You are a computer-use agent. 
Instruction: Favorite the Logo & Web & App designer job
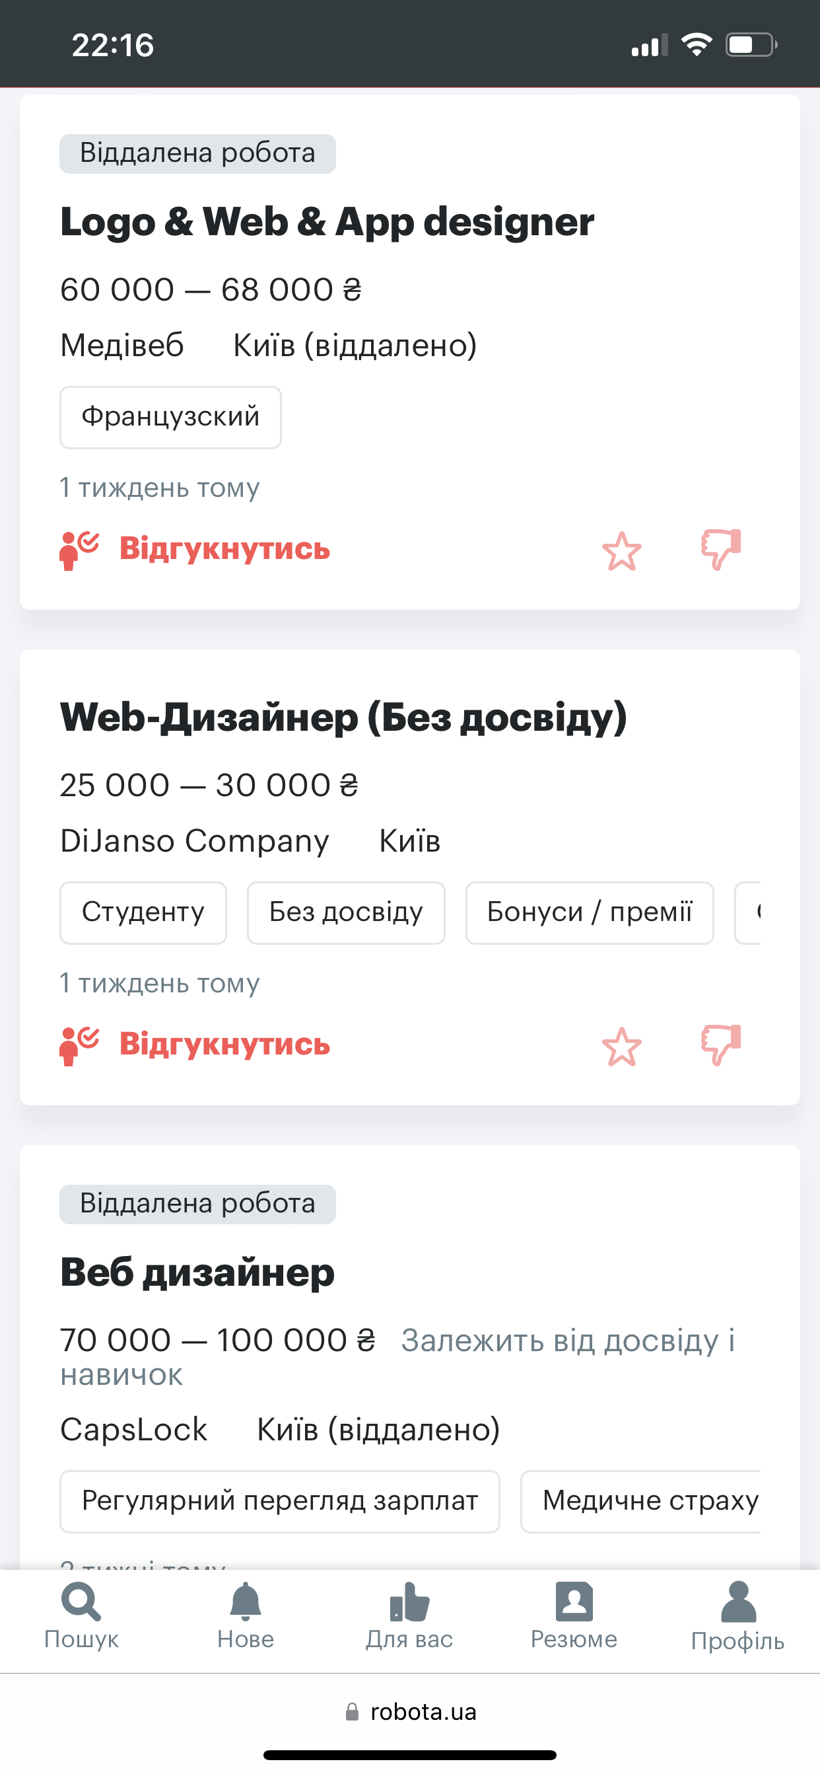[x=621, y=551]
